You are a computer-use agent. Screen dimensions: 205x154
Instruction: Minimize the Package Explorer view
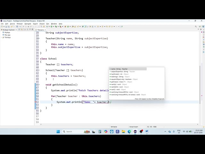tap(30, 30)
